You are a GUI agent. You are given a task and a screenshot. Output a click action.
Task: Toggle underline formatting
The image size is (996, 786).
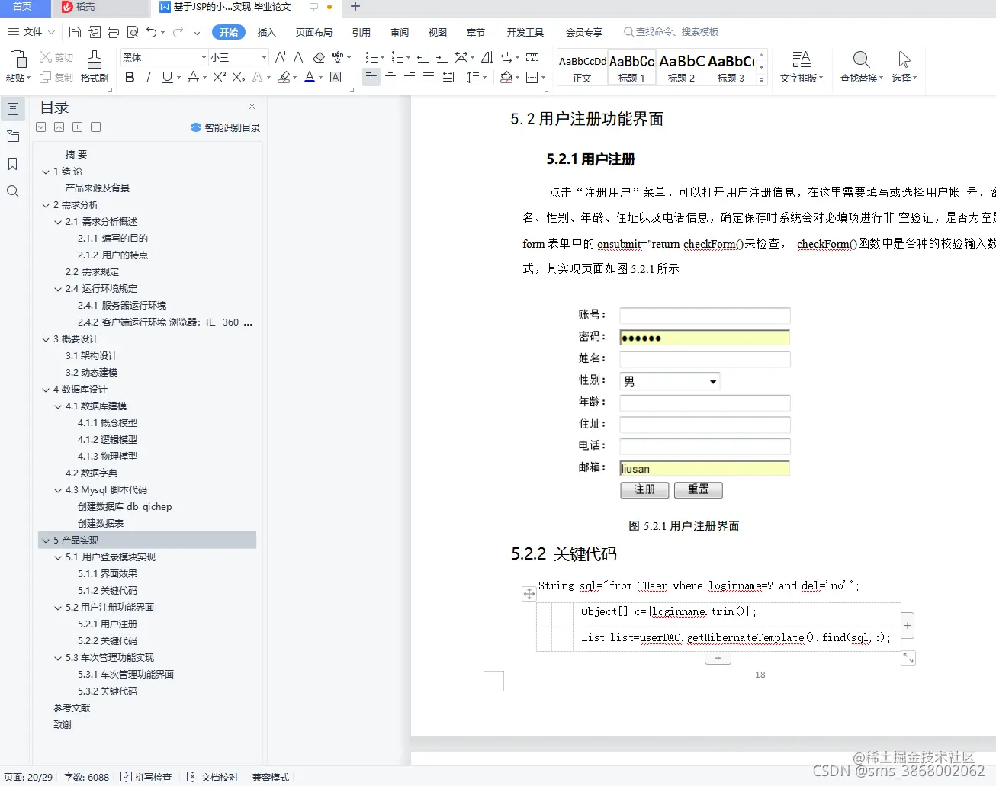coord(166,77)
